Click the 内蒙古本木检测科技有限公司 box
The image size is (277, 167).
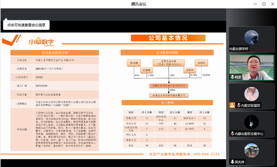[169, 95]
